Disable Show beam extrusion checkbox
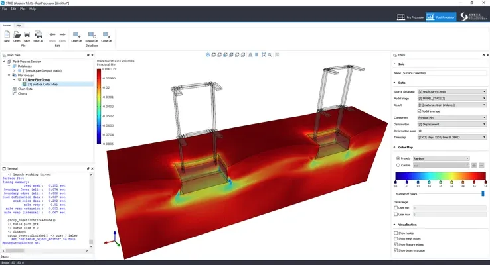The width and height of the screenshot is (490, 265). 396,250
